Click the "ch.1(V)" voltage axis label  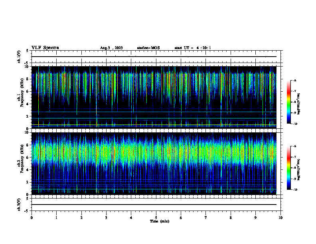19,57
